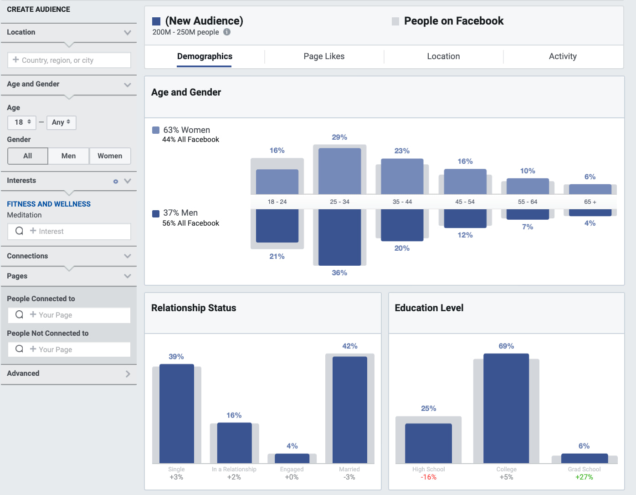This screenshot has width=636, height=495.
Task: Click the active filter indicator beside Interests
Action: 115,181
